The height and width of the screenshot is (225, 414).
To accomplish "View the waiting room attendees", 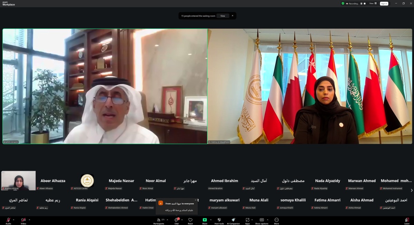I will pos(223,16).
